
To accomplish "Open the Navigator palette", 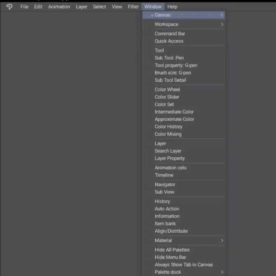I will tap(165, 185).
